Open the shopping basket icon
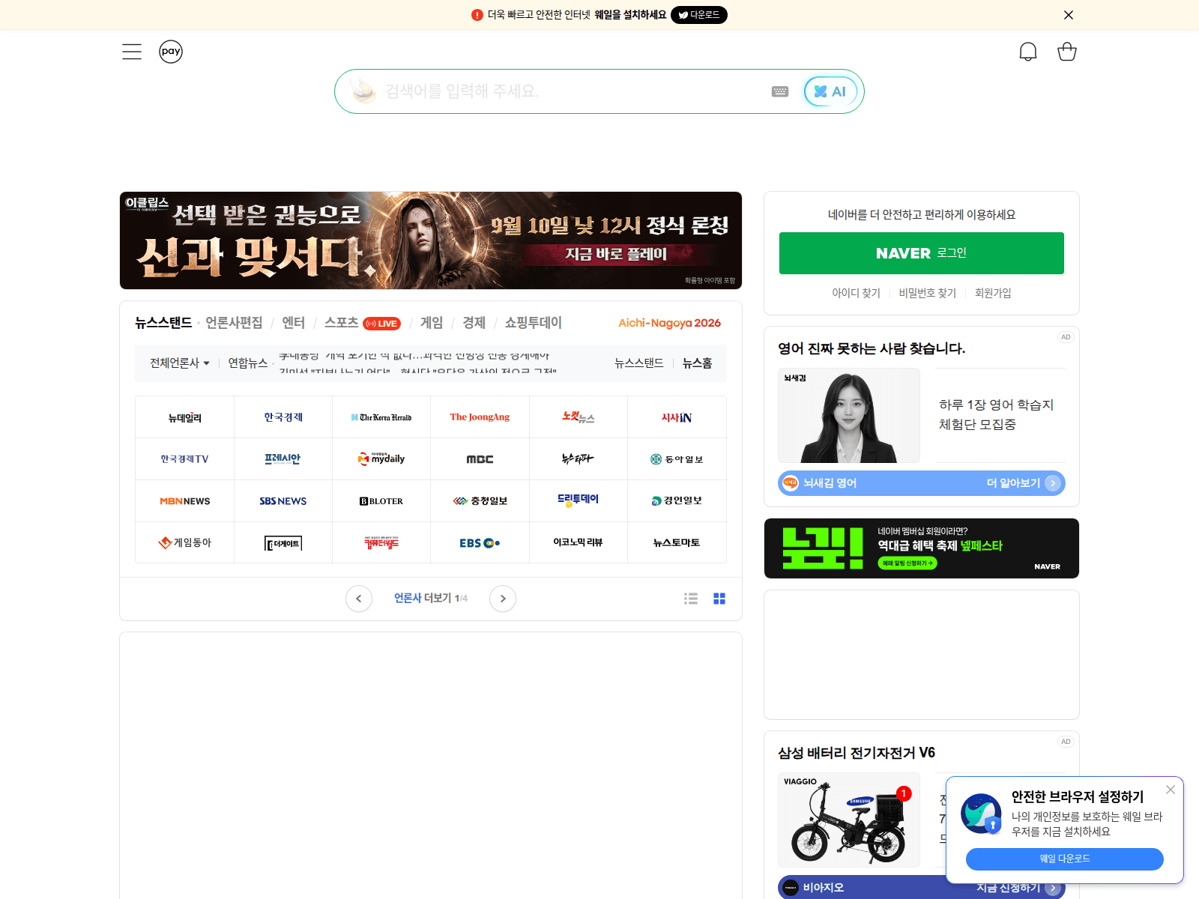The image size is (1199, 899). point(1067,52)
